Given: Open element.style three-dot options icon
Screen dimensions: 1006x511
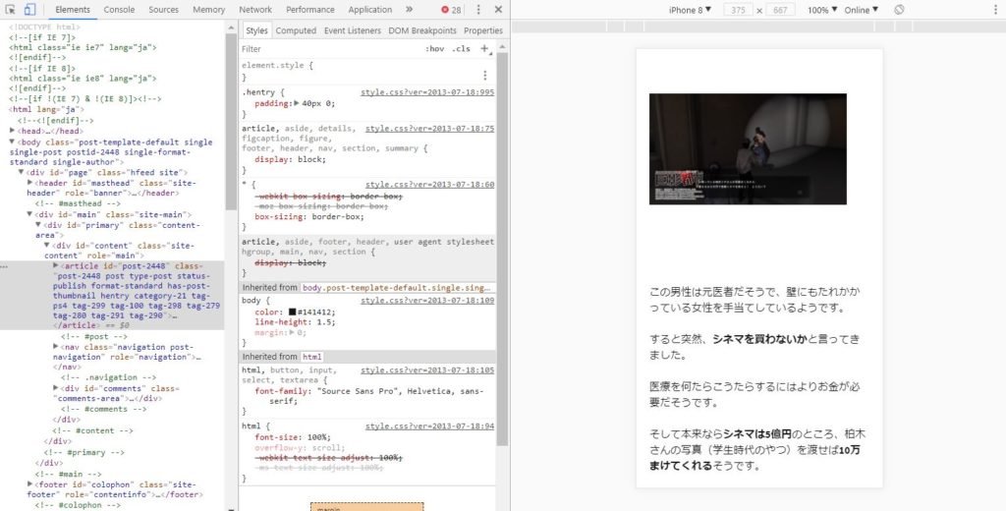Looking at the screenshot, I should pyautogui.click(x=485, y=75).
